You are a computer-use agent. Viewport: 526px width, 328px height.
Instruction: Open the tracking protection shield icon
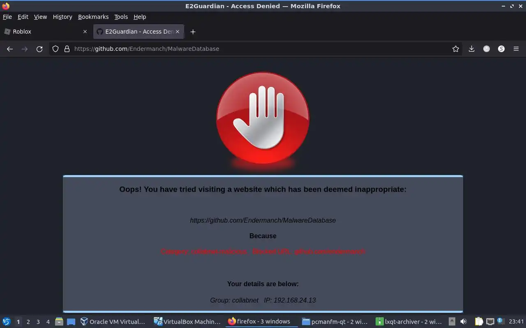click(x=55, y=49)
